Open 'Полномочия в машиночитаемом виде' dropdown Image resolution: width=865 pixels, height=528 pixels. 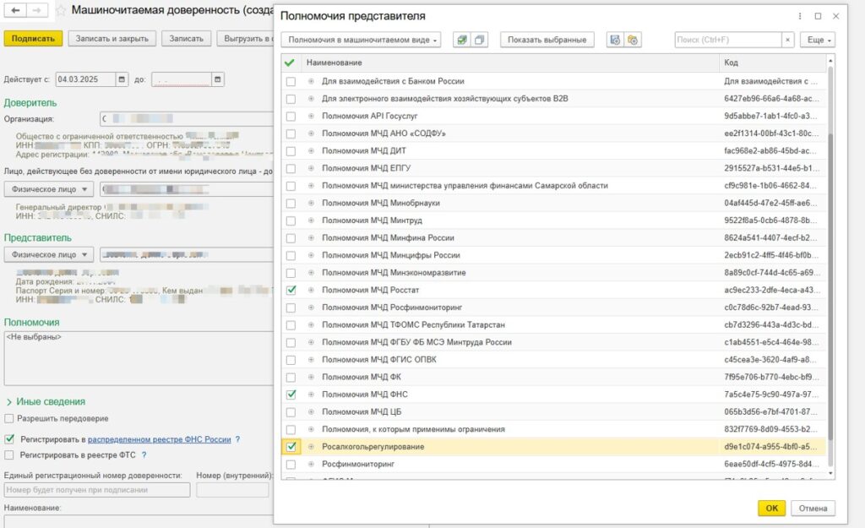(x=361, y=40)
